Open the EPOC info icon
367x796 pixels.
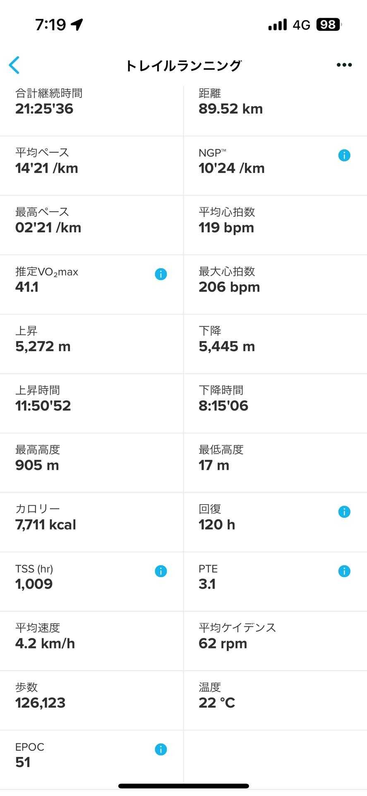161,749
